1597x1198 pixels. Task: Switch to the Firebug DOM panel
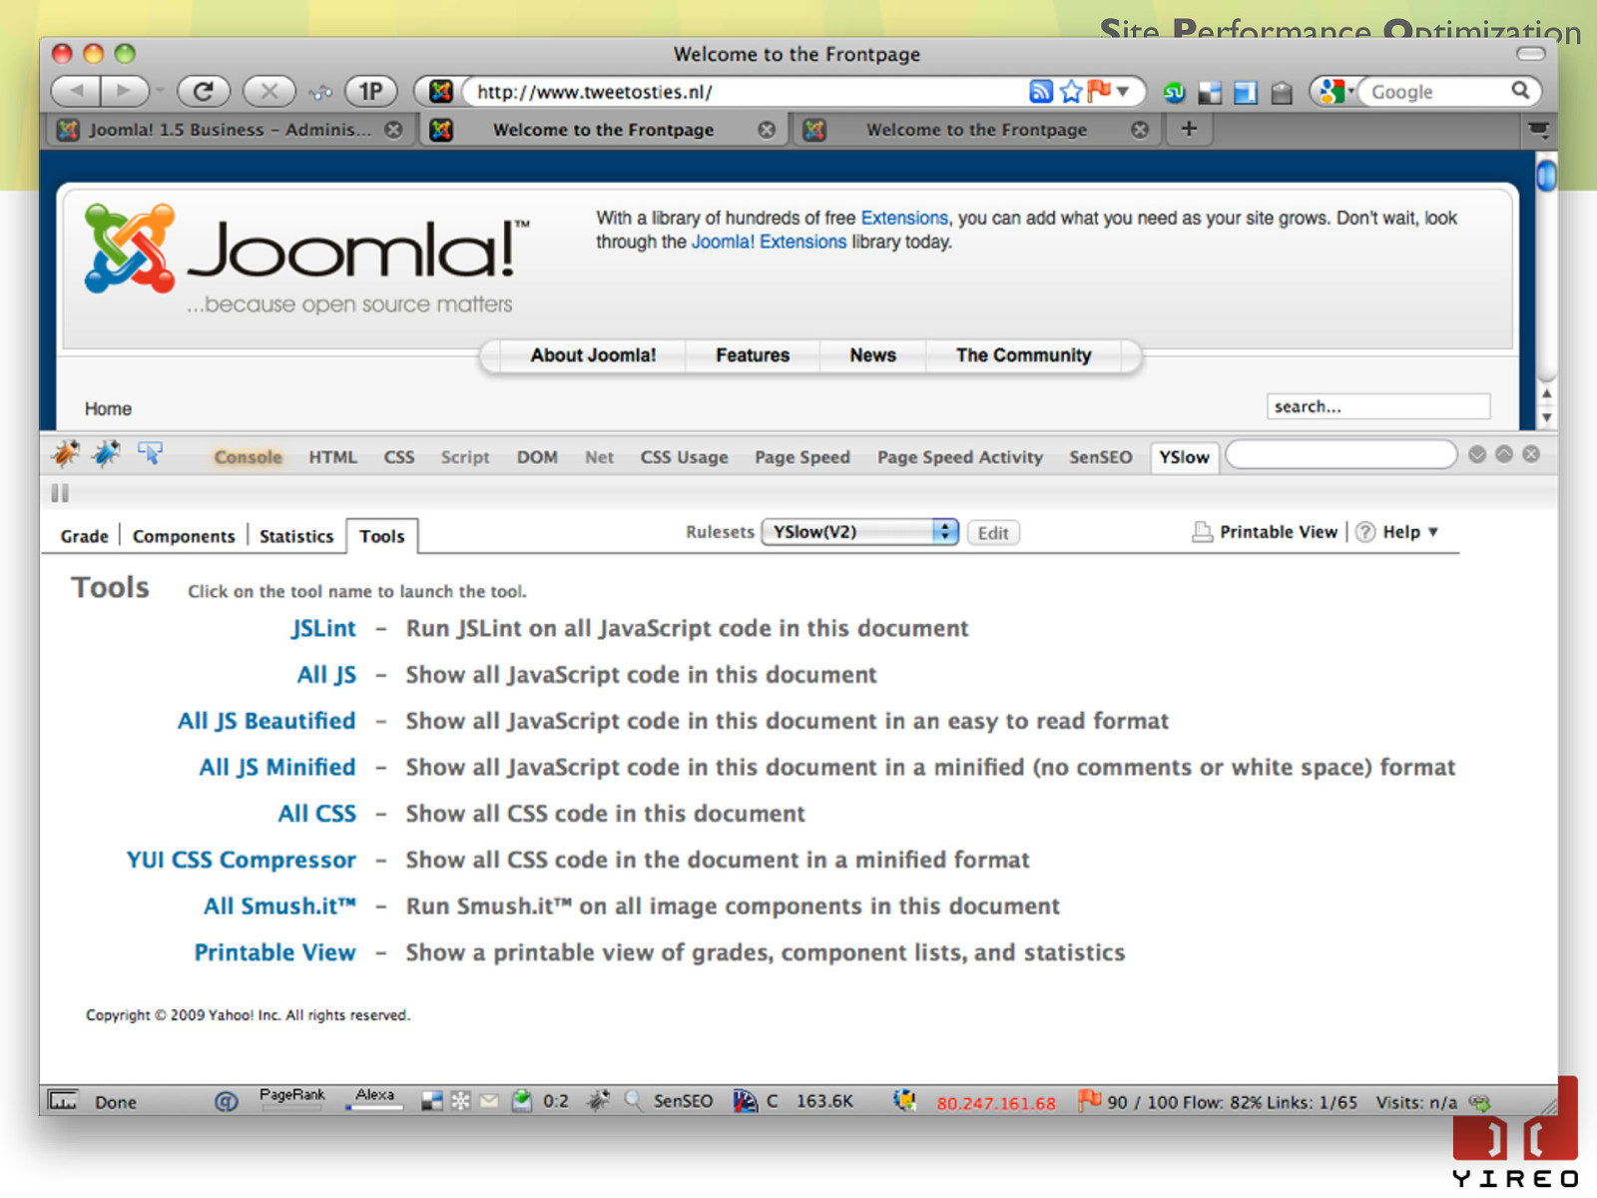[x=537, y=457]
